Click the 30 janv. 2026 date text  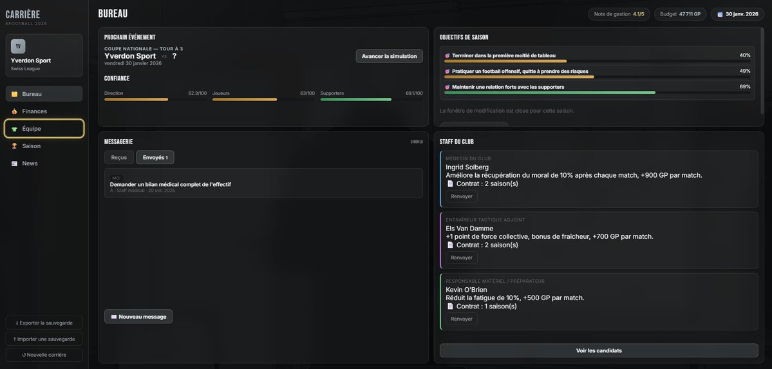(742, 14)
